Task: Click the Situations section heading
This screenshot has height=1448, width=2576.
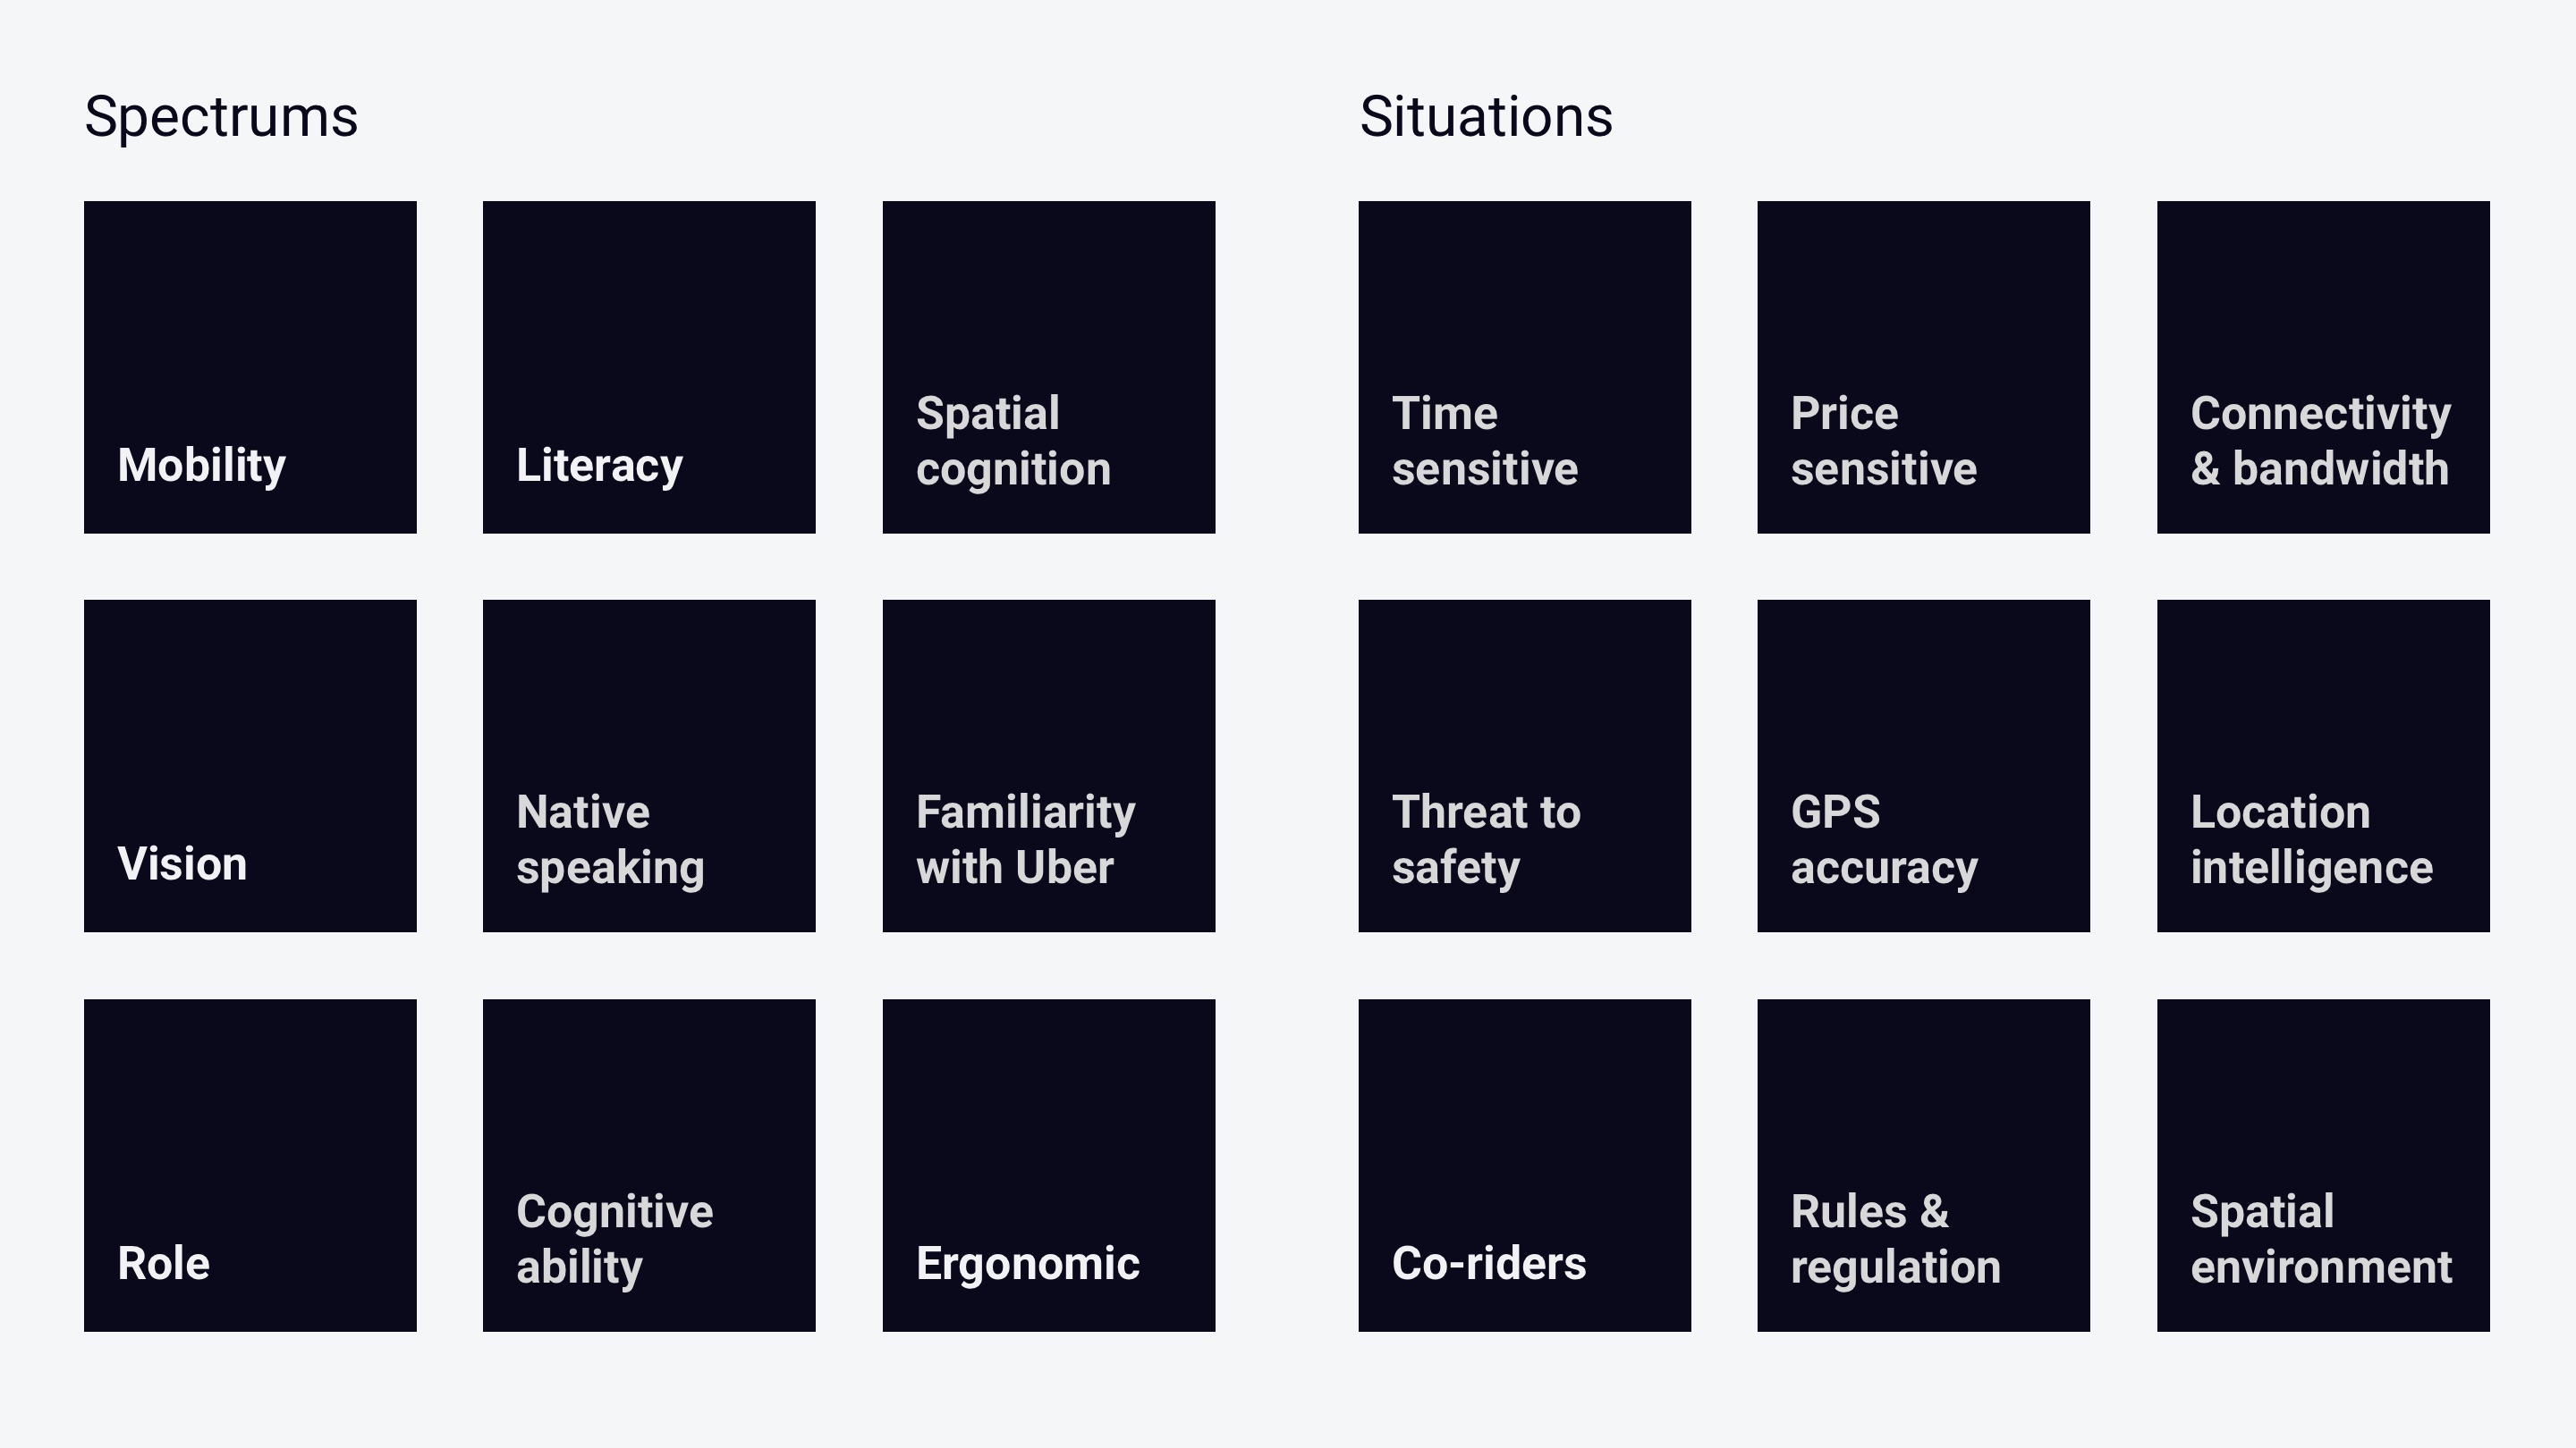Action: pyautogui.click(x=1486, y=116)
